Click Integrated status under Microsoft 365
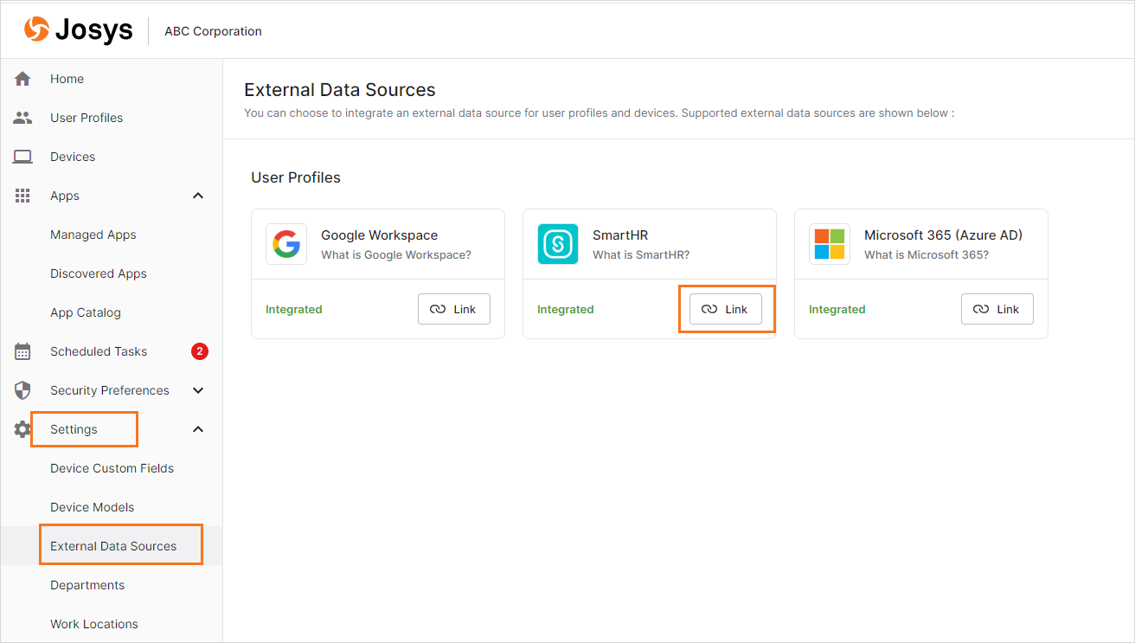Image resolution: width=1135 pixels, height=643 pixels. pos(837,309)
